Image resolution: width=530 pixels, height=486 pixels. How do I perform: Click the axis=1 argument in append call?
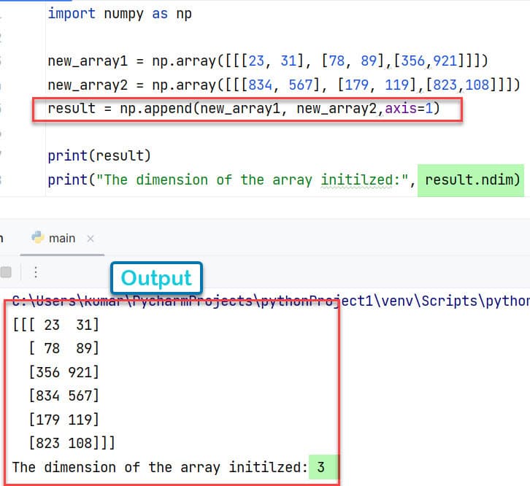pos(409,109)
